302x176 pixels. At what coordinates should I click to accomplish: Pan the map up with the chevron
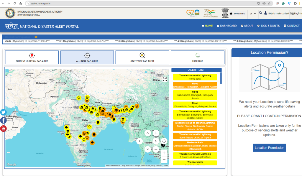(148, 133)
